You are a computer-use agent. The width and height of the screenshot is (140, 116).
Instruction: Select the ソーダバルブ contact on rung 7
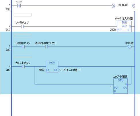pyautogui.click(x=22, y=27)
